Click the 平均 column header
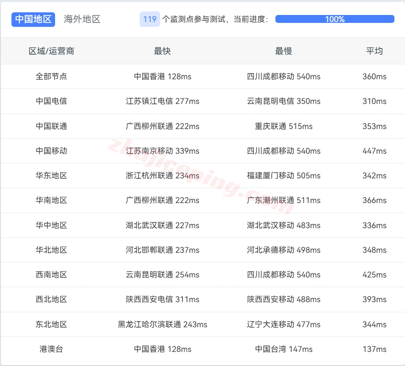Screen dimensions: 405x366 [374, 51]
